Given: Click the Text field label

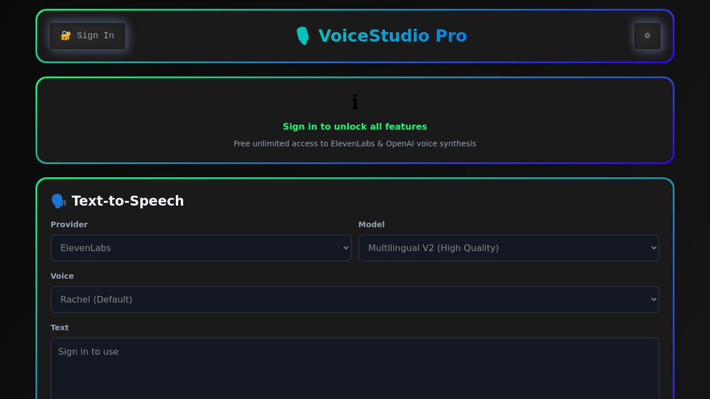Looking at the screenshot, I should pyautogui.click(x=59, y=328).
